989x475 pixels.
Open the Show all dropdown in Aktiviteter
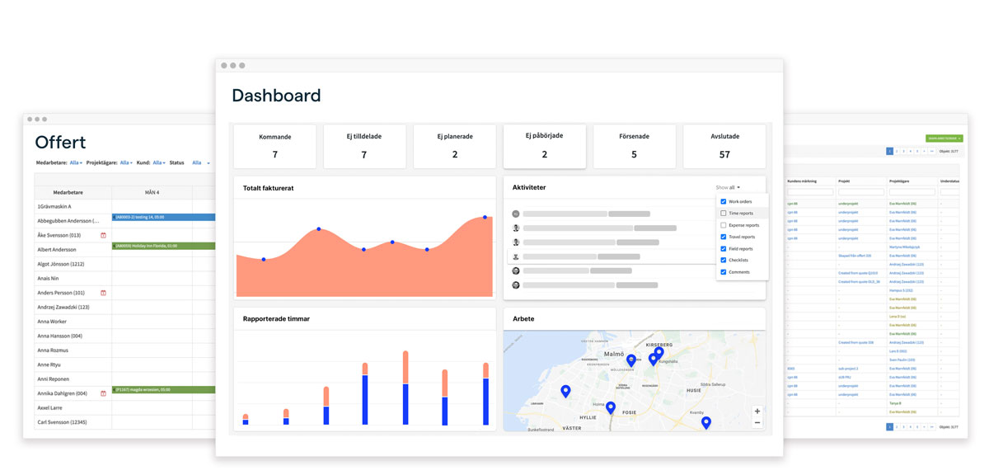(x=728, y=187)
